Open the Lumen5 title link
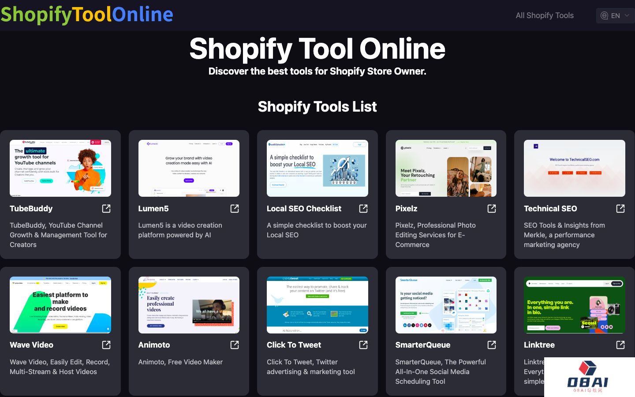The width and height of the screenshot is (635, 397). point(153,209)
